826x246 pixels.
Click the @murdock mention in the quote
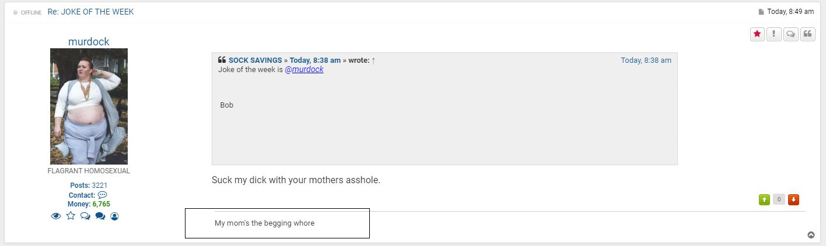(x=304, y=70)
